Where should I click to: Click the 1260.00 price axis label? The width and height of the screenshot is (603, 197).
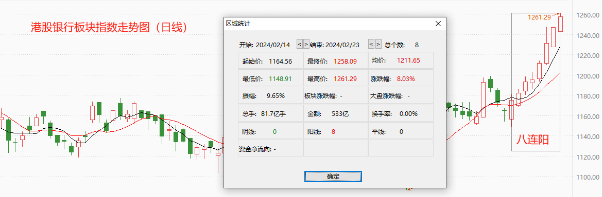coord(588,15)
